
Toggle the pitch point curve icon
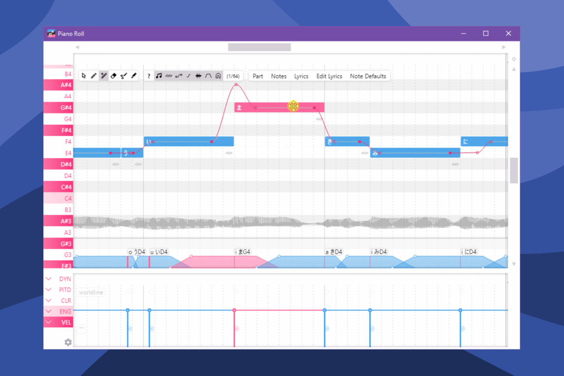(179, 75)
